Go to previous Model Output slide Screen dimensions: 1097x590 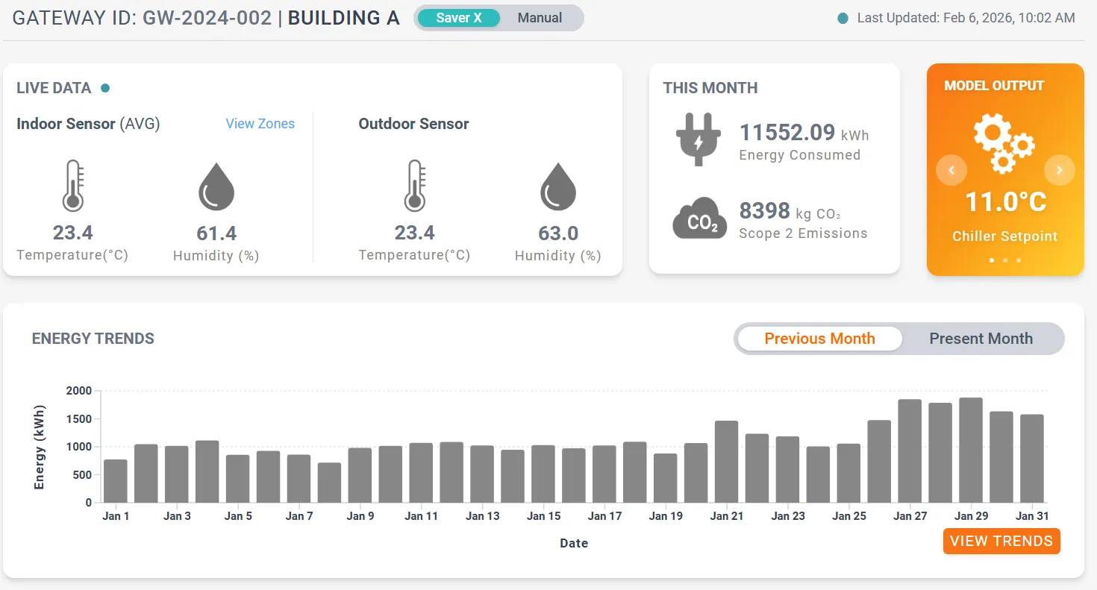[951, 170]
